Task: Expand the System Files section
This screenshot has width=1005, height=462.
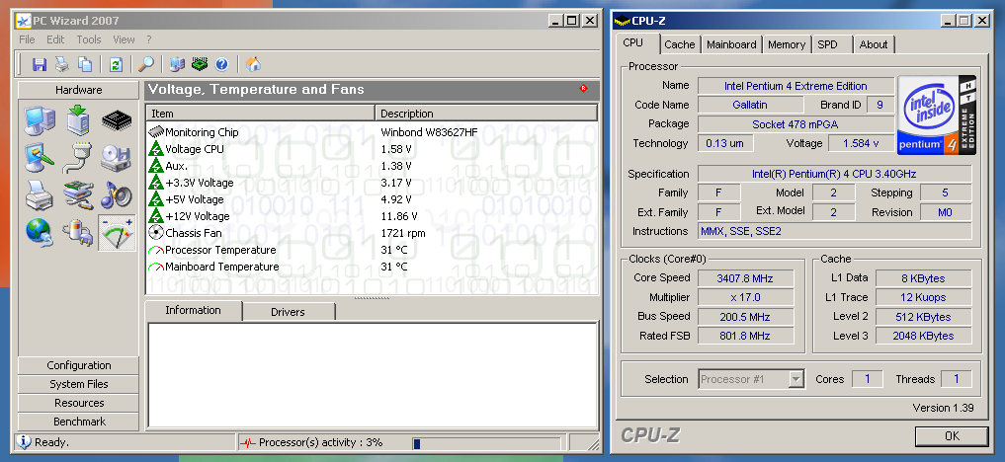Action: pos(79,384)
